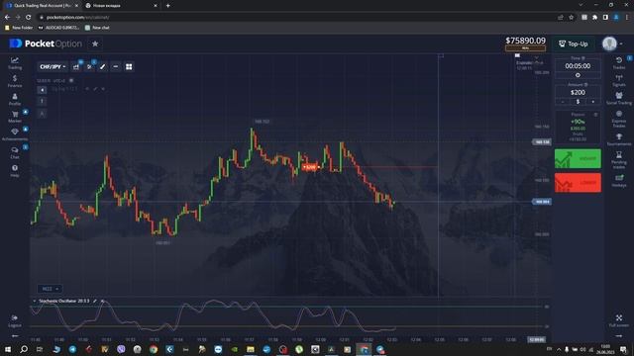This screenshot has height=356, width=634.
Task: Click the red LOWER button
Action: (578, 183)
